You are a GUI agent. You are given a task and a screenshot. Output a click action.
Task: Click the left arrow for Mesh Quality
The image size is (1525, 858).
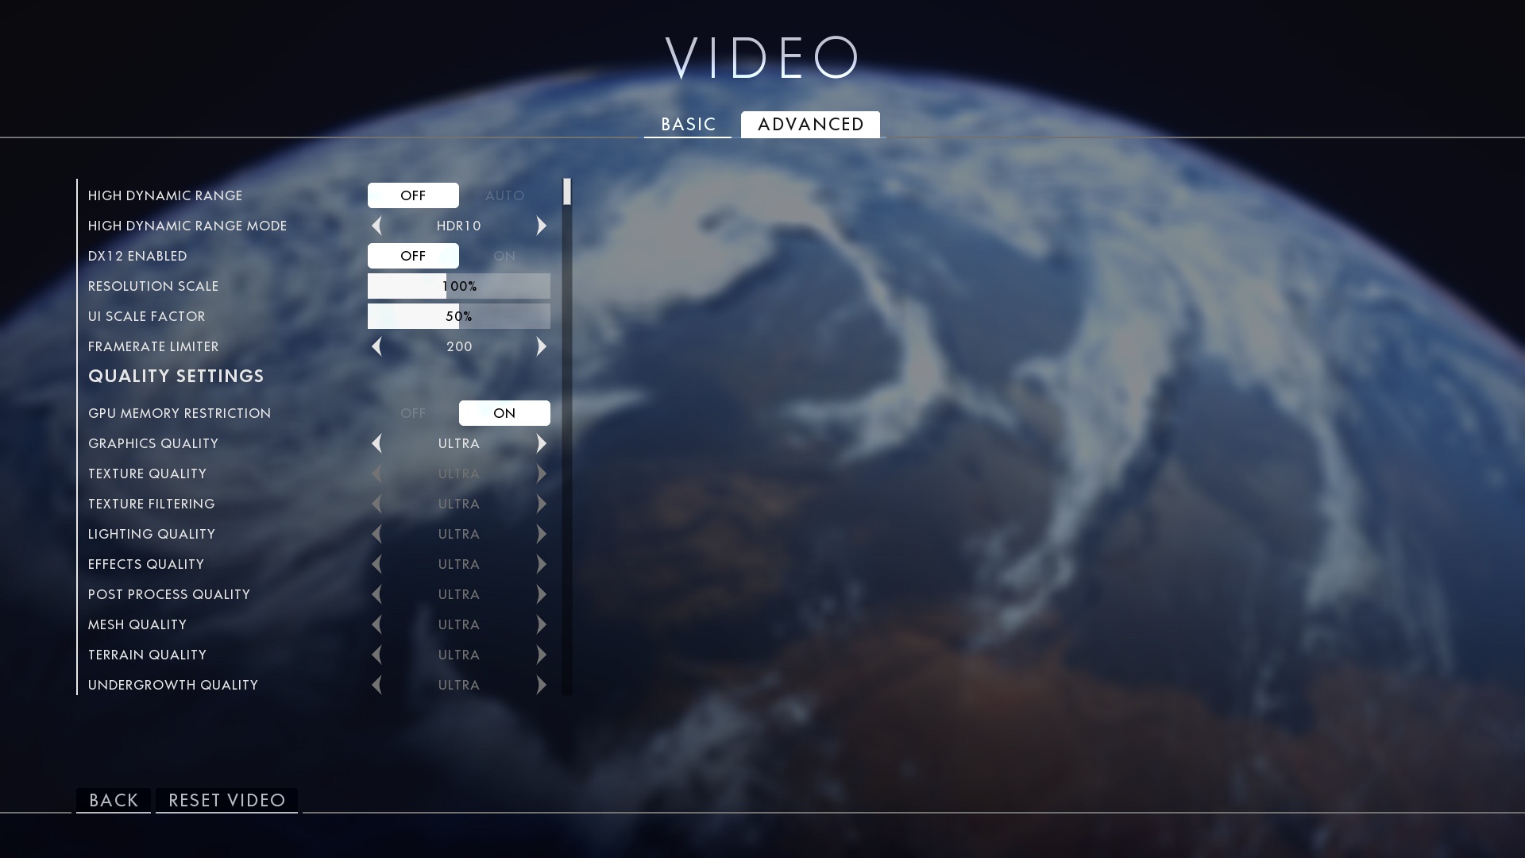pos(376,624)
